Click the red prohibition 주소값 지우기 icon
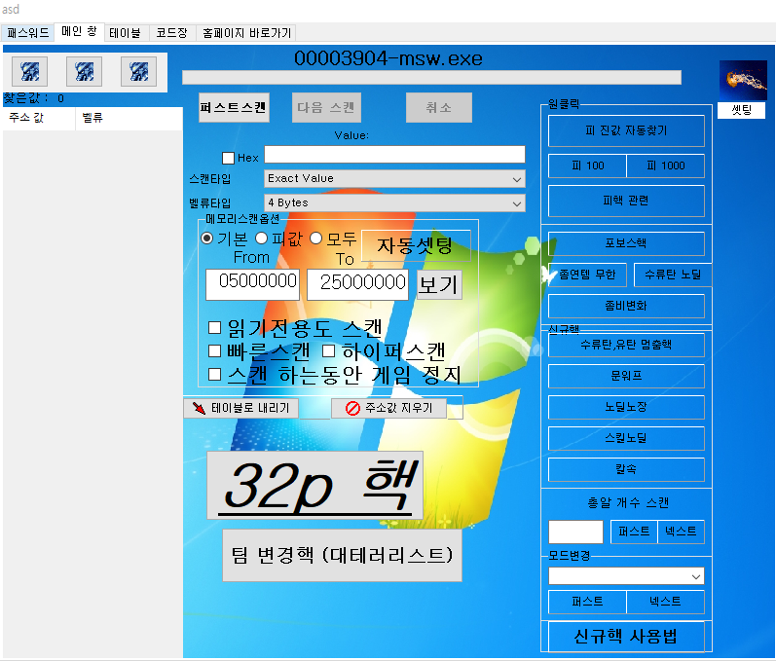The image size is (776, 661). point(352,409)
